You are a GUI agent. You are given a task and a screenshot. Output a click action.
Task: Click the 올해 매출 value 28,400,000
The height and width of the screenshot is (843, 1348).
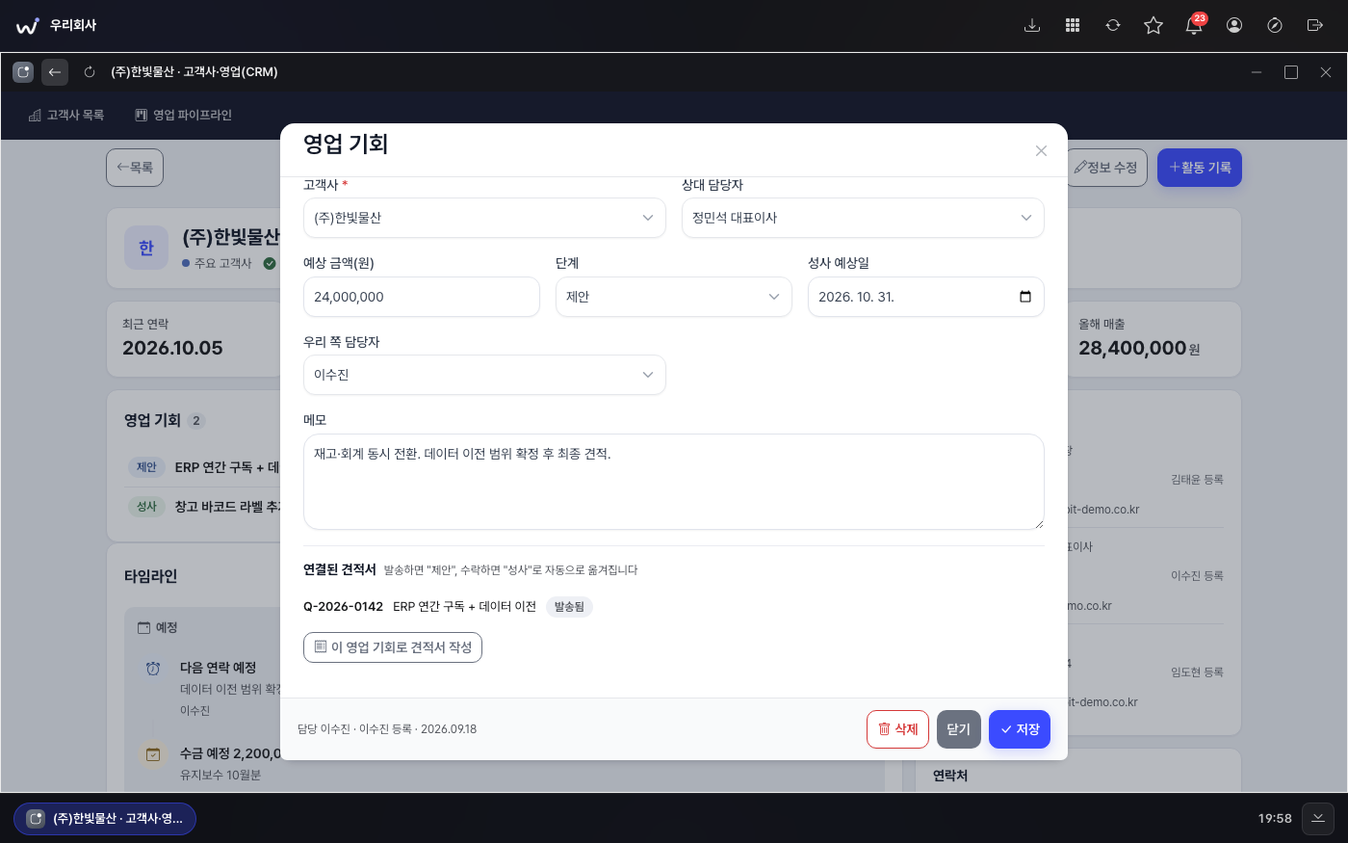coord(1132,349)
